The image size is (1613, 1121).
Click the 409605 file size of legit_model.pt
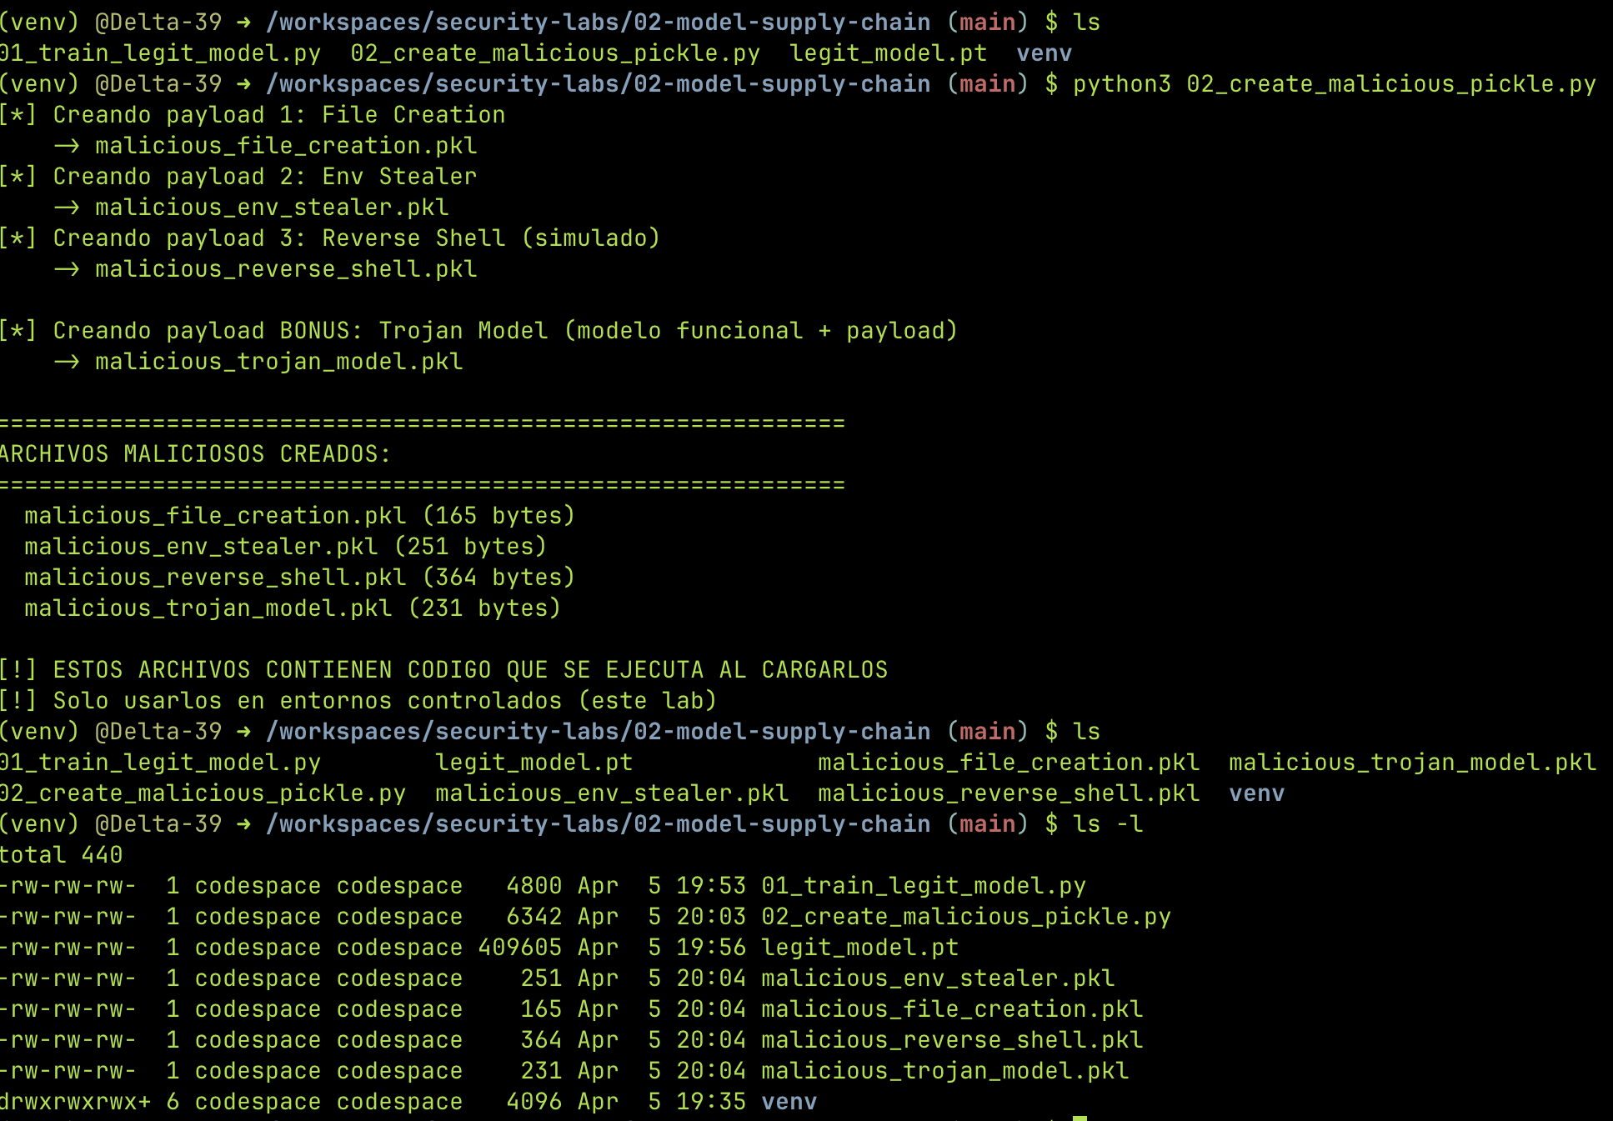pos(520,948)
